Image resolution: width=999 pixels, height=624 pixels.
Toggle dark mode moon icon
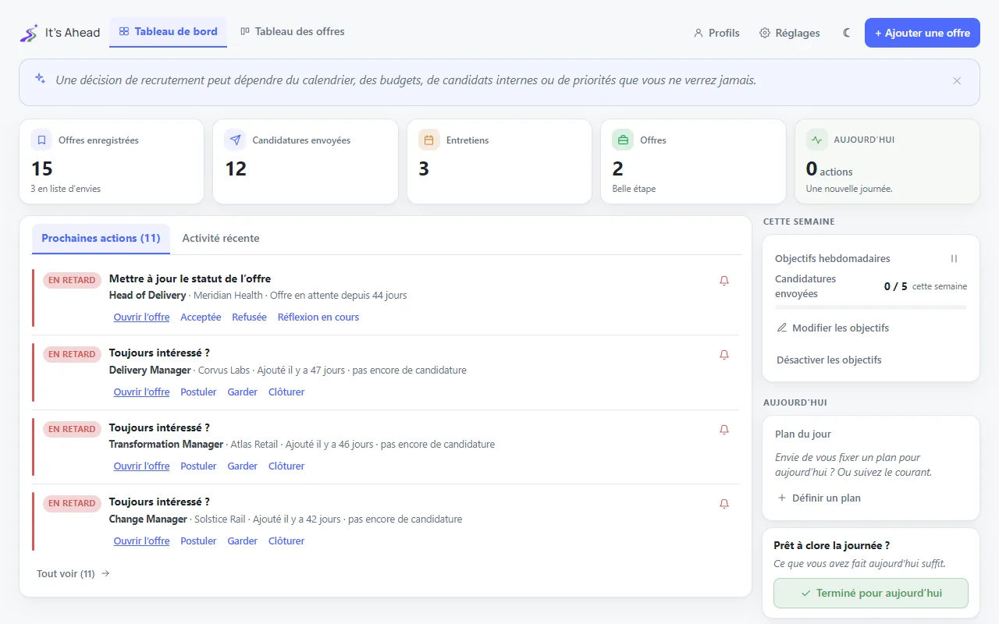[847, 33]
